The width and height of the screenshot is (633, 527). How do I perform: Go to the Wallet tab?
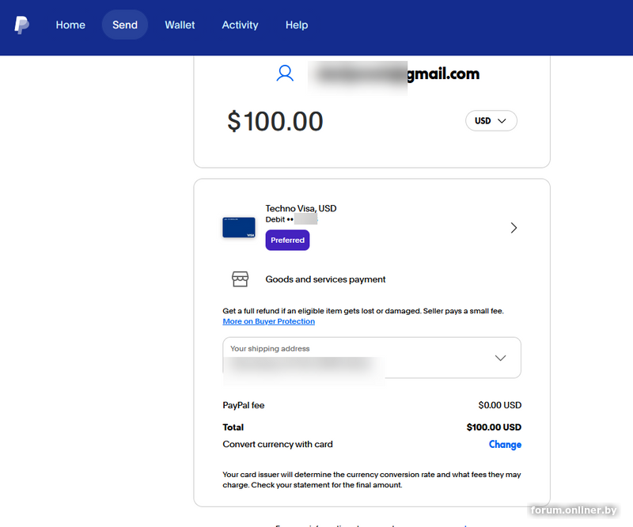click(180, 25)
